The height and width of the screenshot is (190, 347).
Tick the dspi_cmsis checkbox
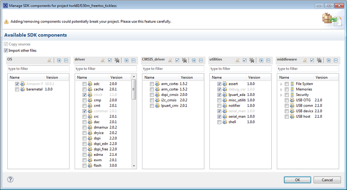(x=151, y=95)
